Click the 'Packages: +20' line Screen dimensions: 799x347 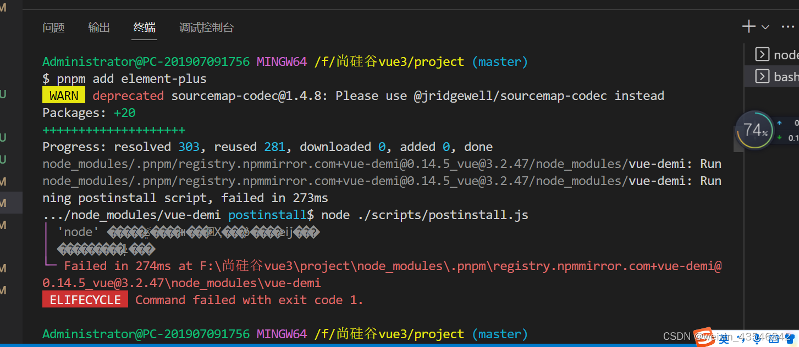click(x=89, y=113)
